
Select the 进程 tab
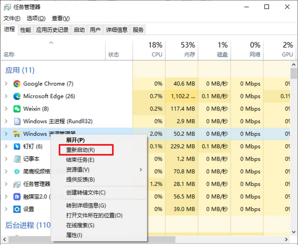click(x=10, y=29)
